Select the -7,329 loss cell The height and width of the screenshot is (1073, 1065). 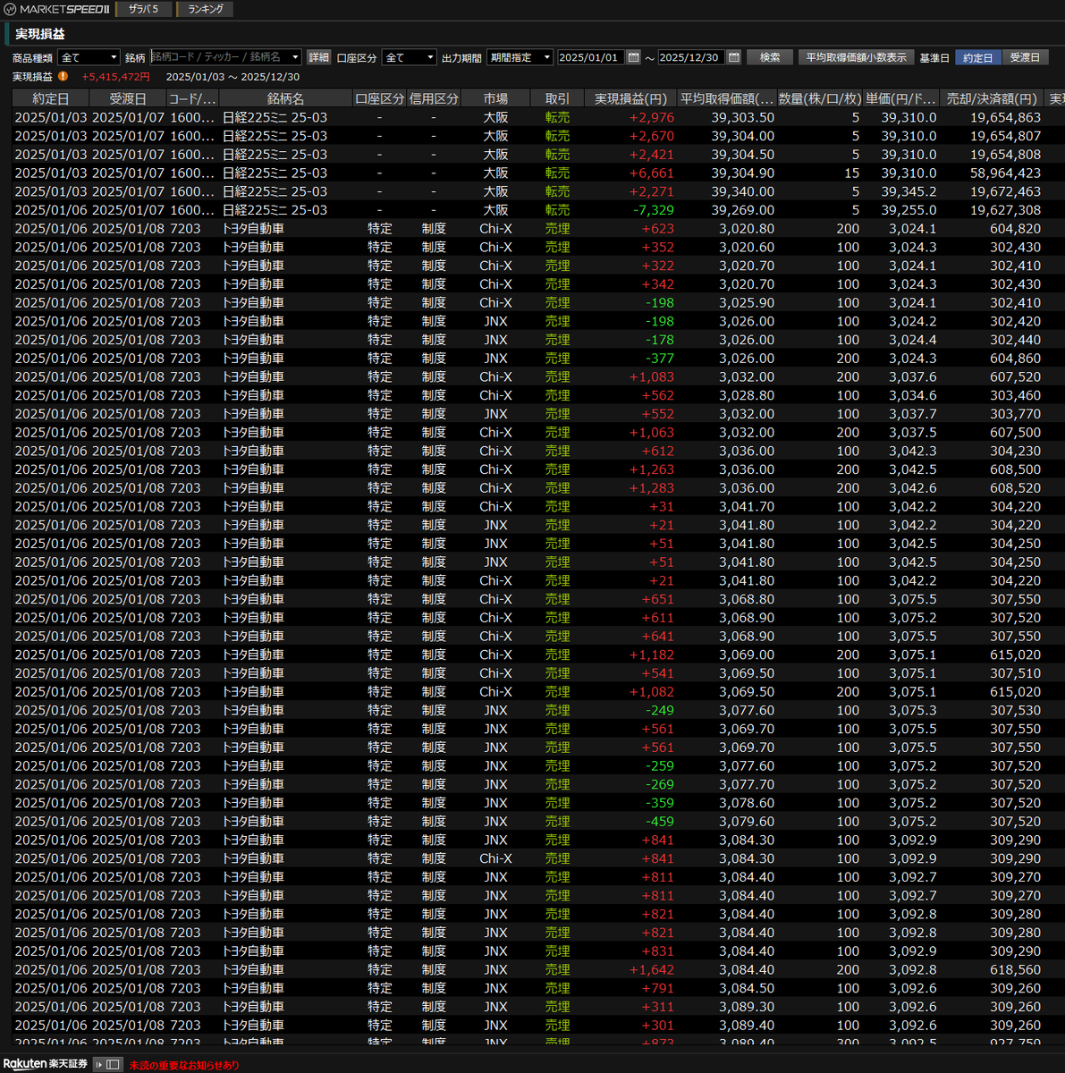(x=654, y=210)
